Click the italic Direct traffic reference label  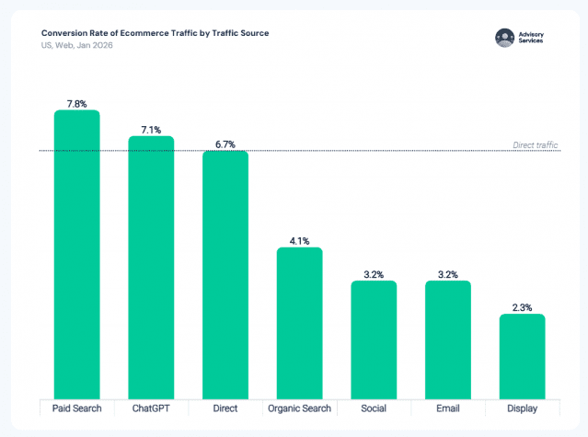[535, 145]
